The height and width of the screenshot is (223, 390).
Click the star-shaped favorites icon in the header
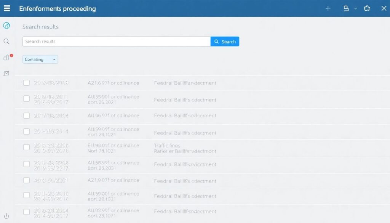tap(367, 8)
